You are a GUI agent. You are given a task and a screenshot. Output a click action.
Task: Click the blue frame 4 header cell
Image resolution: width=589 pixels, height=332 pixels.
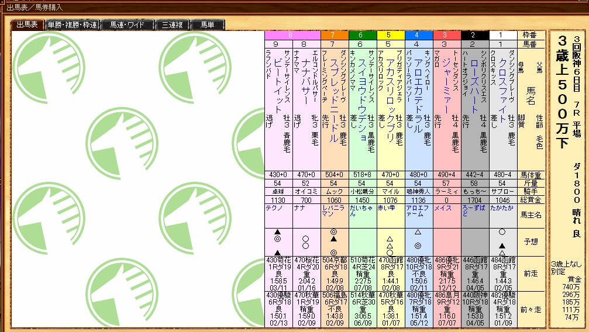point(419,35)
